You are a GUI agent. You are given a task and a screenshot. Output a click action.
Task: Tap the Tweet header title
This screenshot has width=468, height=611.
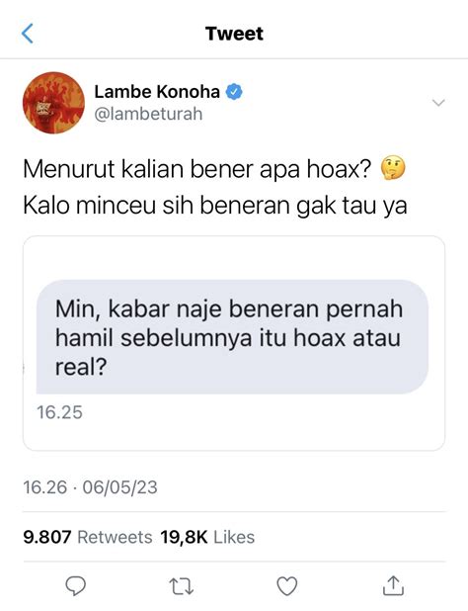coord(234,34)
